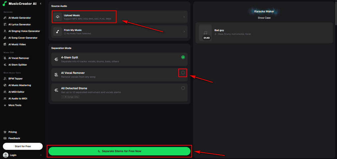Click the Feedback envelope icon
Viewport: 337px width, 159px height.
(5, 138)
